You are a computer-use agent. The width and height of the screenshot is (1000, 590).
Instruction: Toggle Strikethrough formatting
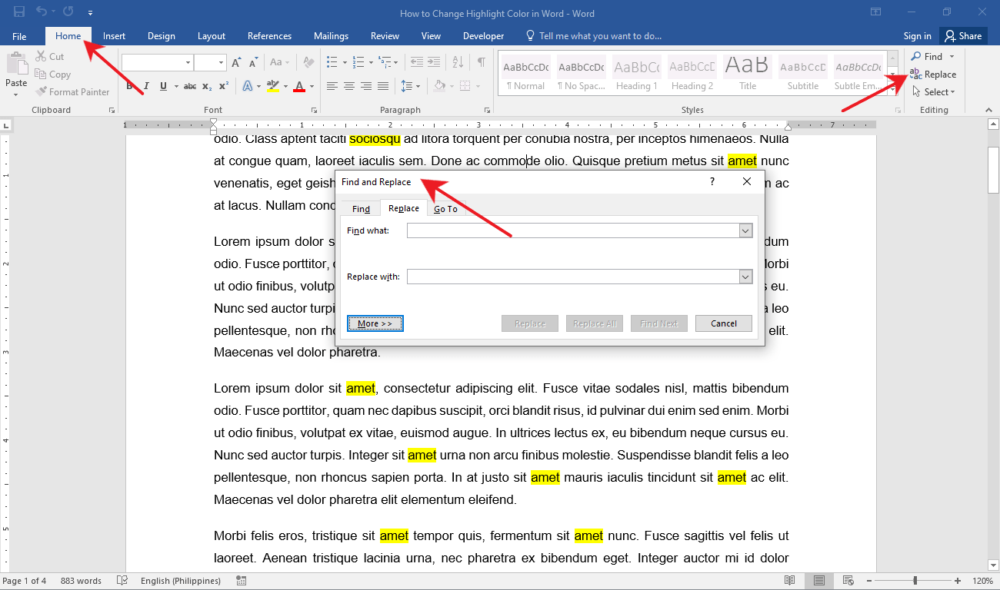190,86
